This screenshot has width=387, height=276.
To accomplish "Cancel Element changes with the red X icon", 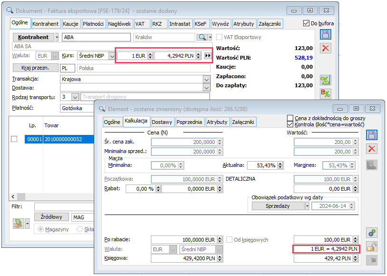I will tap(372, 149).
